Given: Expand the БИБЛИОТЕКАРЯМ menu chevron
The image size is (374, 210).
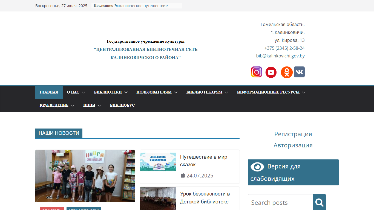Looking at the screenshot, I should 226,92.
